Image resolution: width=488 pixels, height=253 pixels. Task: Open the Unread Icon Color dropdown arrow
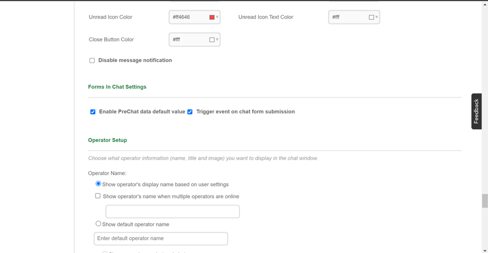217,17
